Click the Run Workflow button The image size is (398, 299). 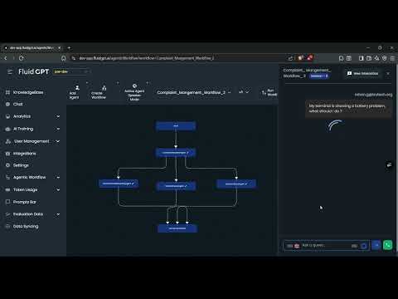[269, 92]
